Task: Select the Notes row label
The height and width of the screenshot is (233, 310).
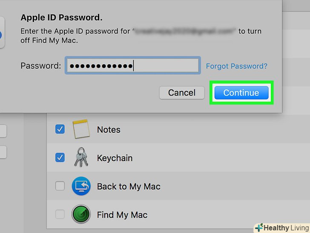Action: click(x=109, y=129)
